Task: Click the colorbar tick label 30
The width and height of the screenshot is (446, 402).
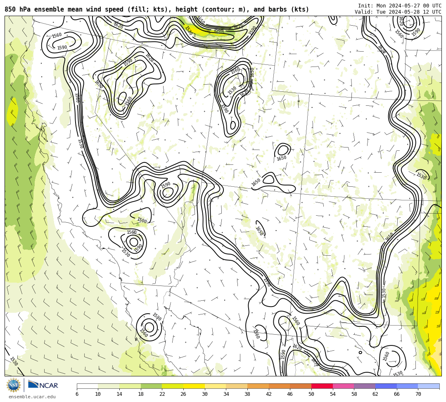Action: tap(205, 394)
